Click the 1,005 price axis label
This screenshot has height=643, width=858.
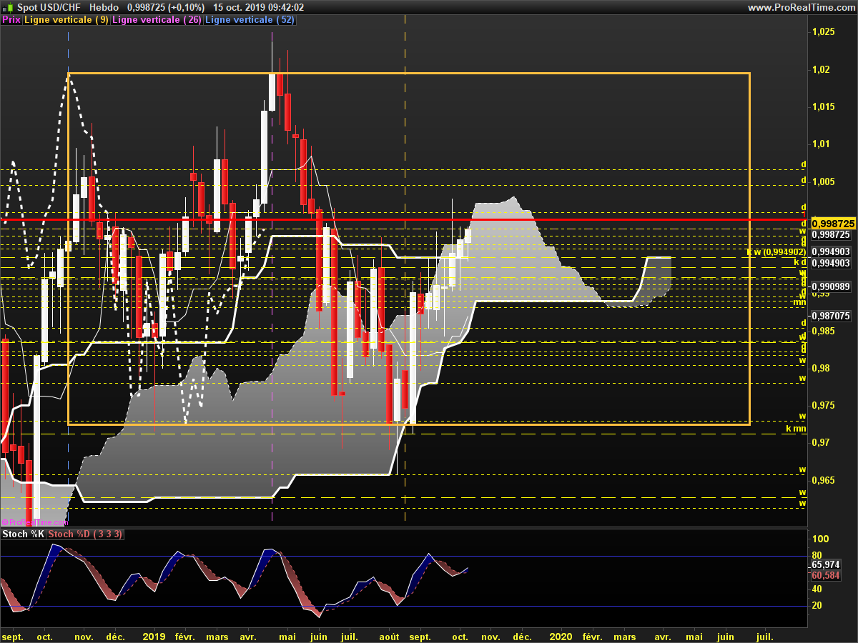click(824, 181)
